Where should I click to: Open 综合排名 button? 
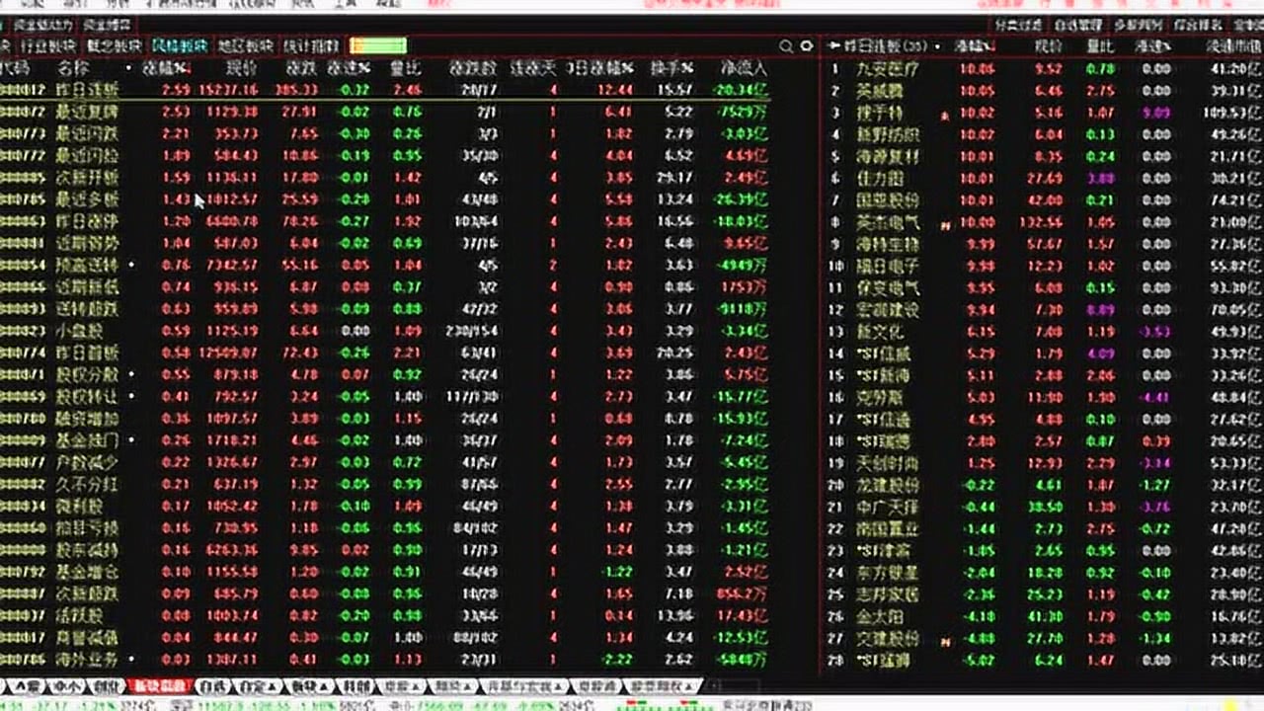1198,25
